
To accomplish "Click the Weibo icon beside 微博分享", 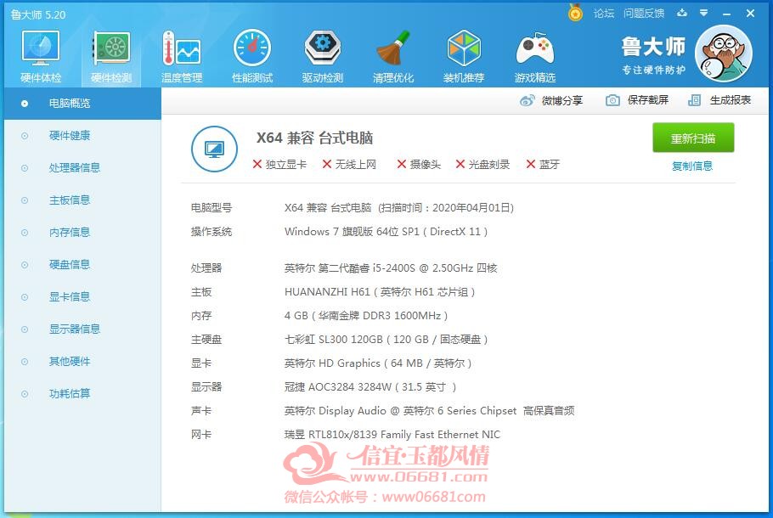I will 527,100.
